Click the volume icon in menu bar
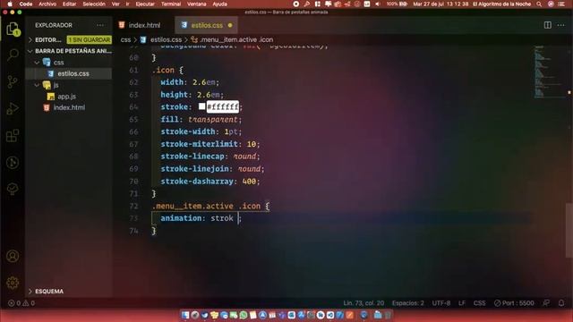Image resolution: width=573 pixels, height=322 pixels. [x=378, y=4]
